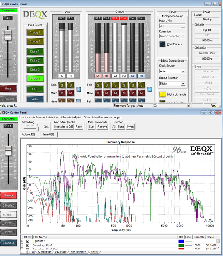Screen dimensions: 223x256
Task: Open the IO Manager tab
Action: [x=44, y=252]
